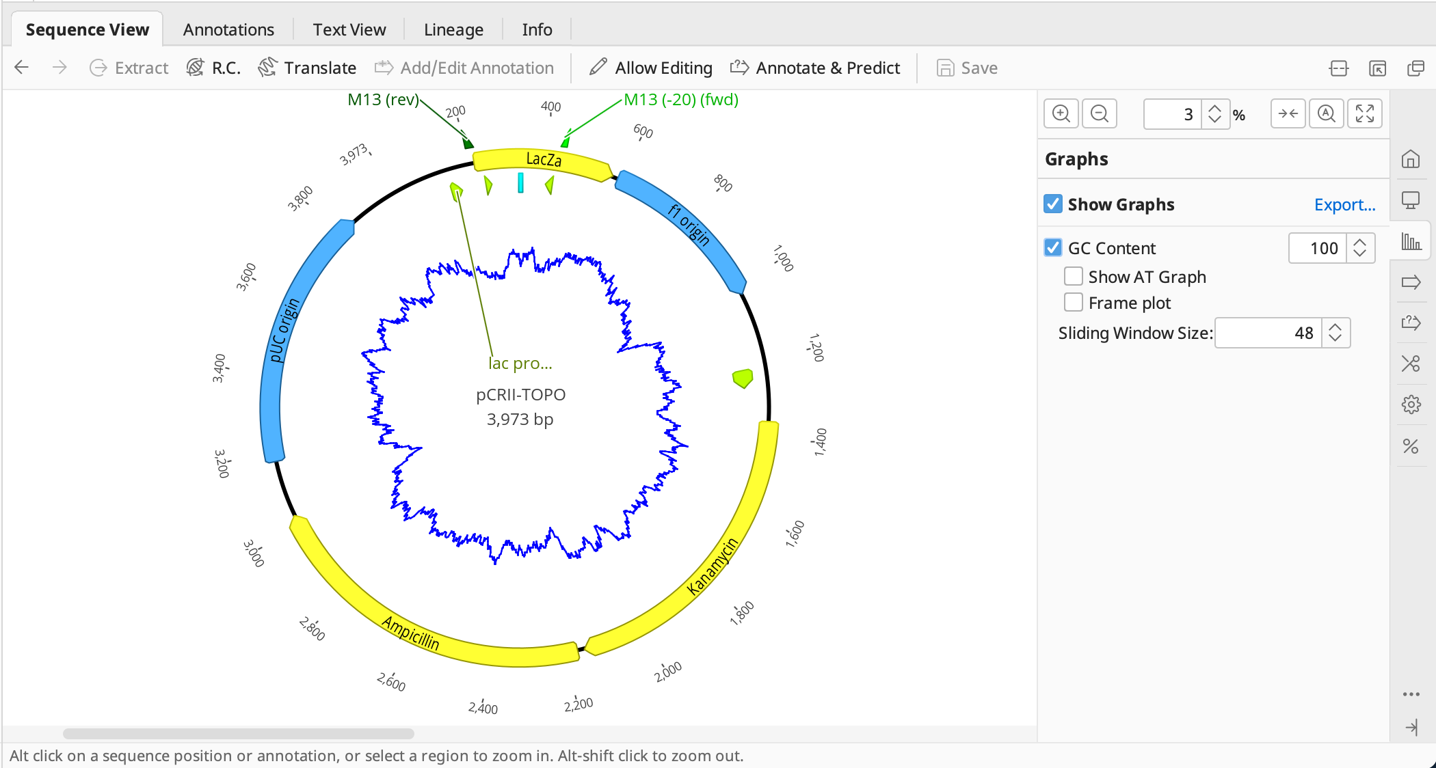Adjust the Sliding Window Size stepper
The width and height of the screenshot is (1436, 768).
click(1335, 333)
